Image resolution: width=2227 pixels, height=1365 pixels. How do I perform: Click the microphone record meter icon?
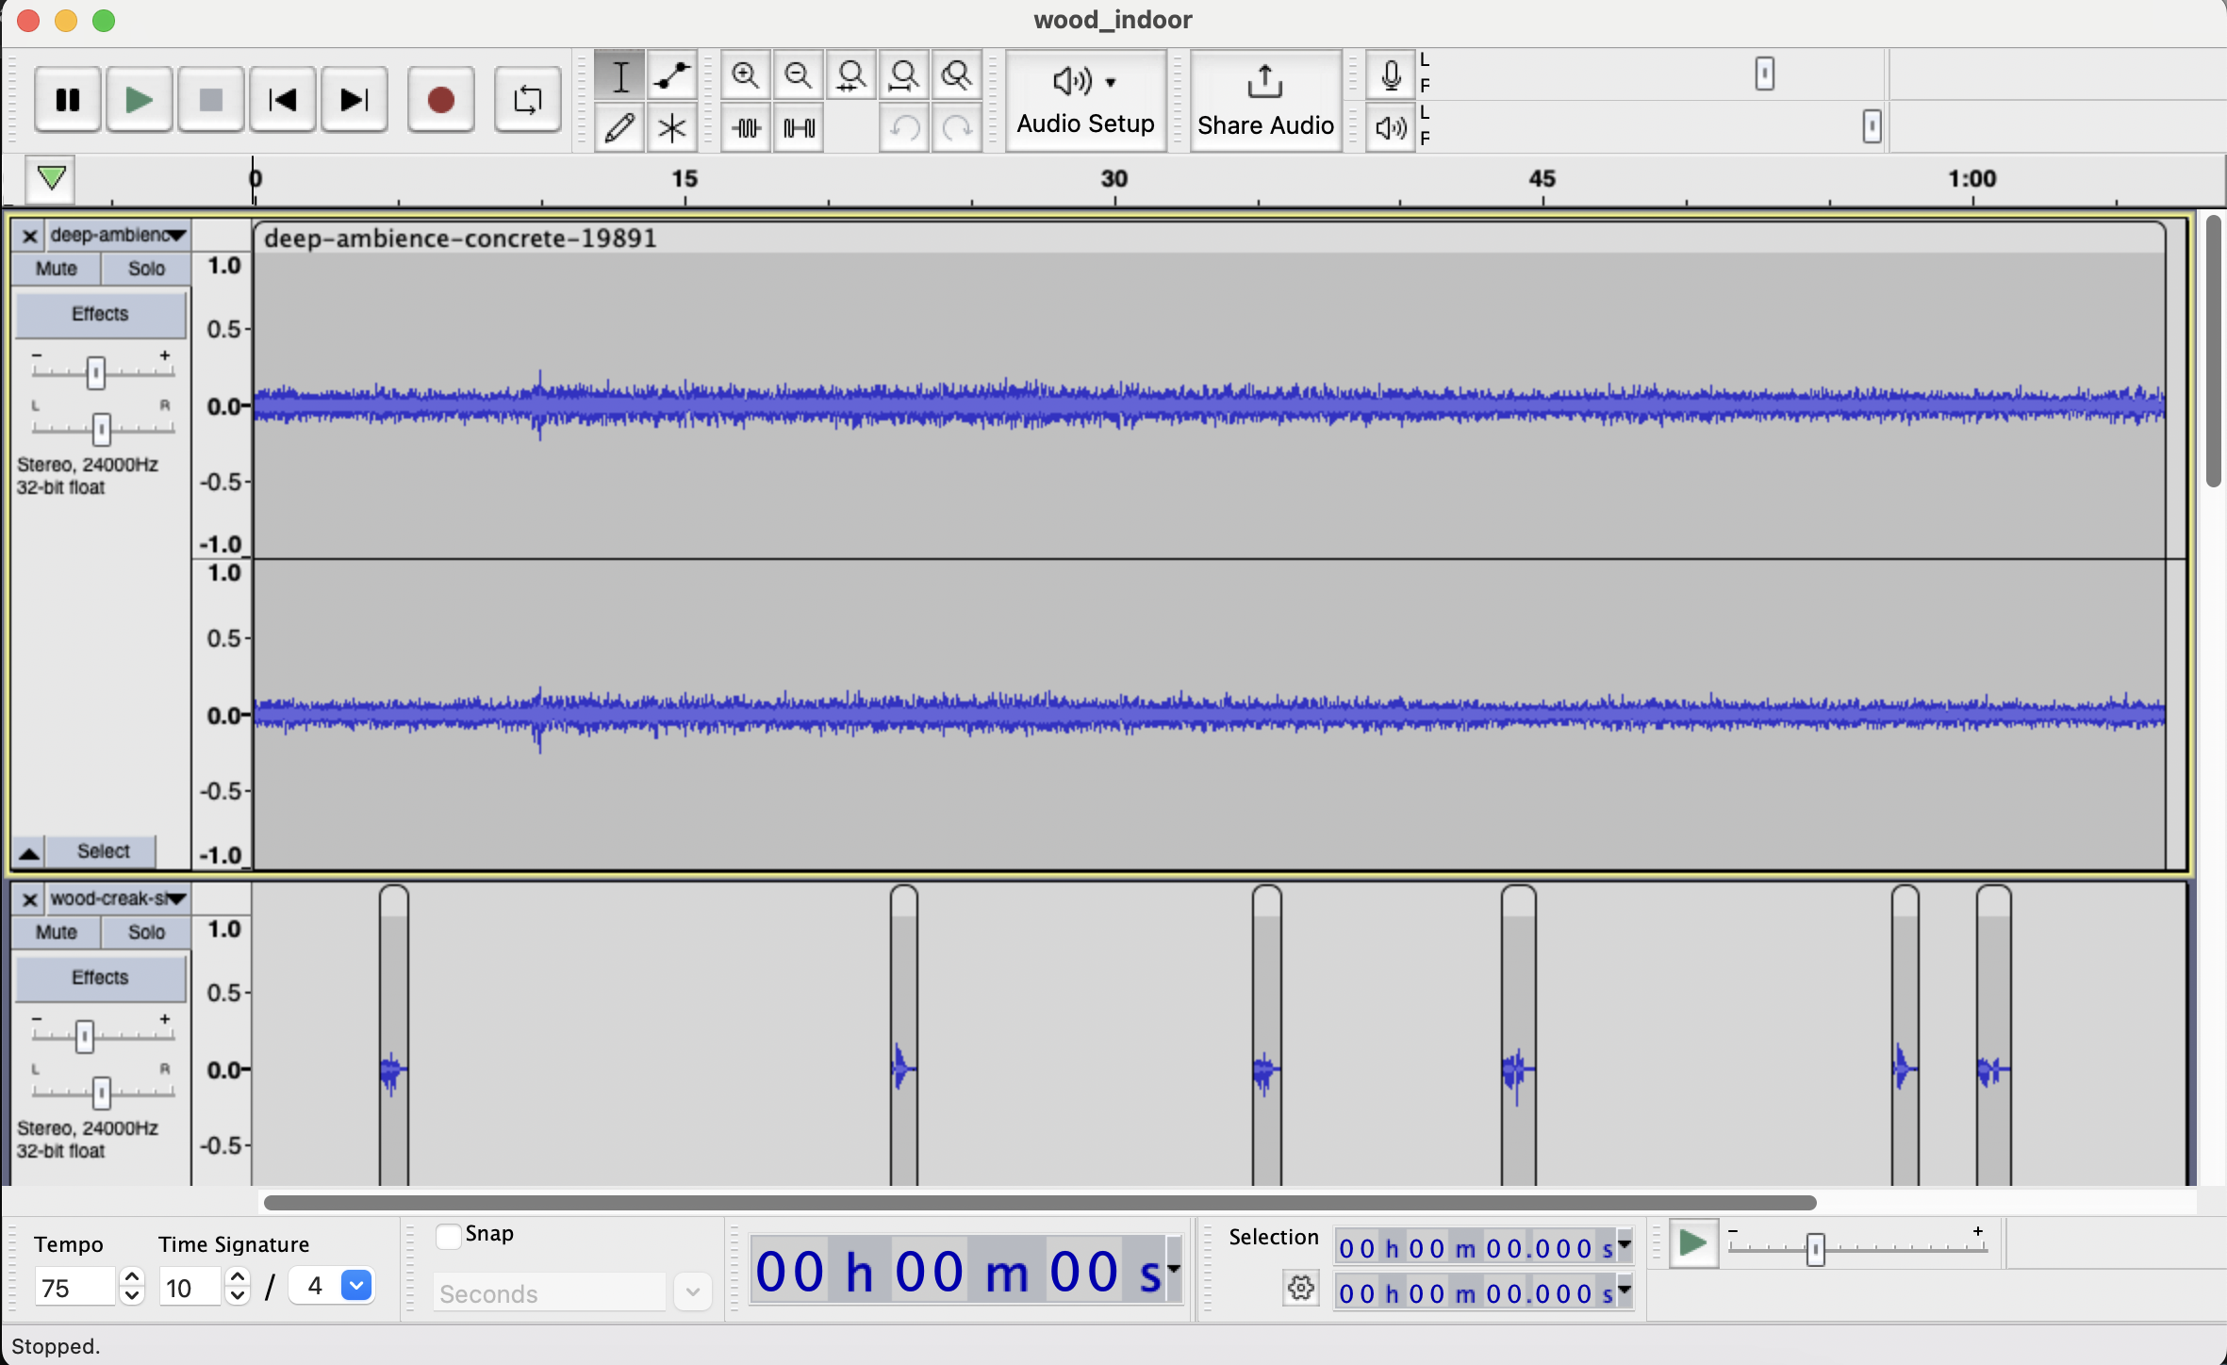[x=1391, y=75]
